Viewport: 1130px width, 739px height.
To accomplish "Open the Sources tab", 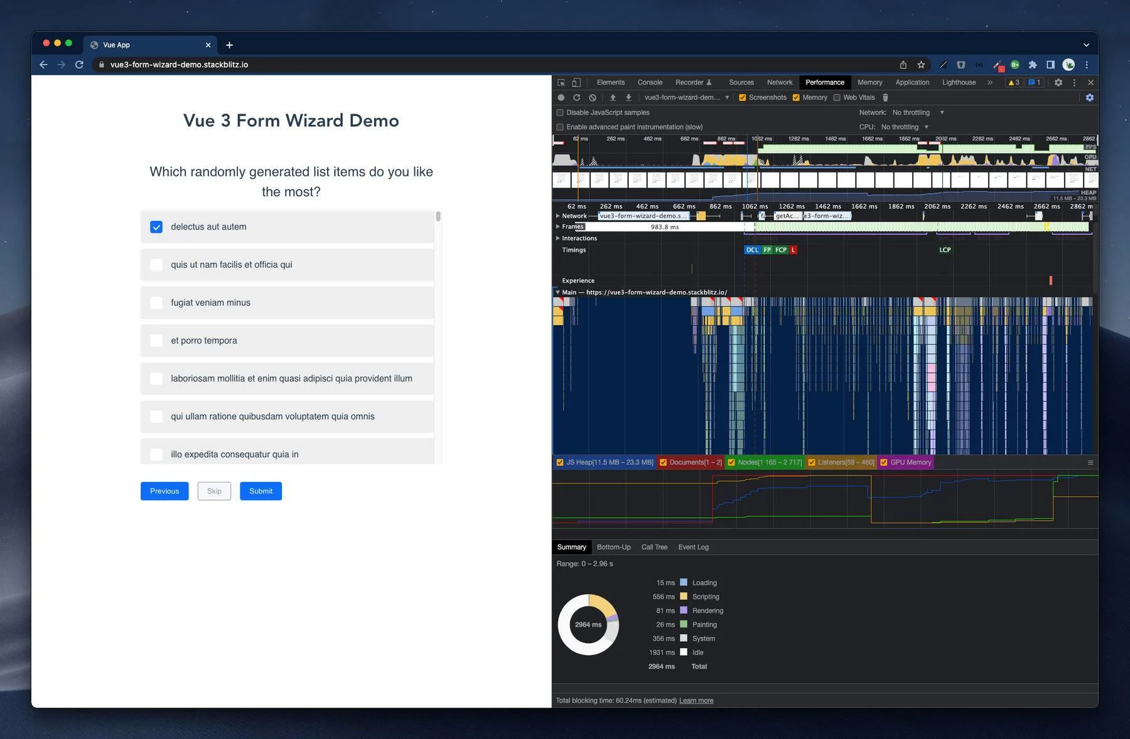I will (x=741, y=83).
